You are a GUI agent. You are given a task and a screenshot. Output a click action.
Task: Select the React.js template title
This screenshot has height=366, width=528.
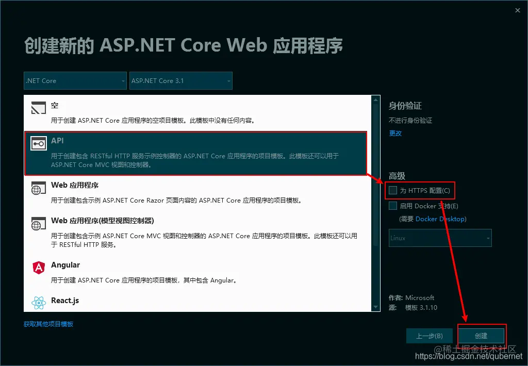coord(65,301)
